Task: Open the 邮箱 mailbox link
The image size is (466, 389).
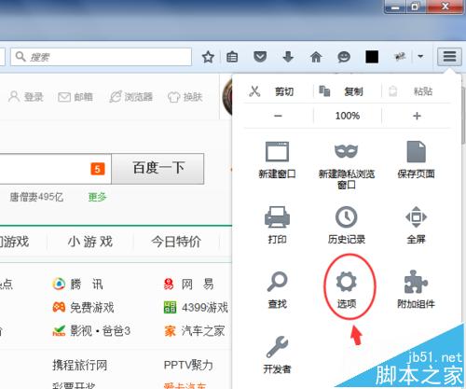Action: (75, 97)
